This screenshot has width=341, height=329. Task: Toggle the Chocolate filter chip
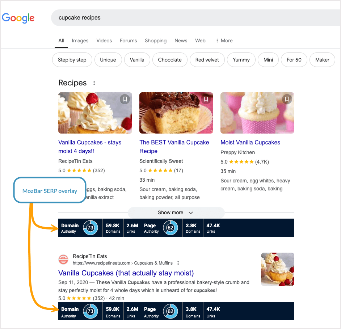169,60
